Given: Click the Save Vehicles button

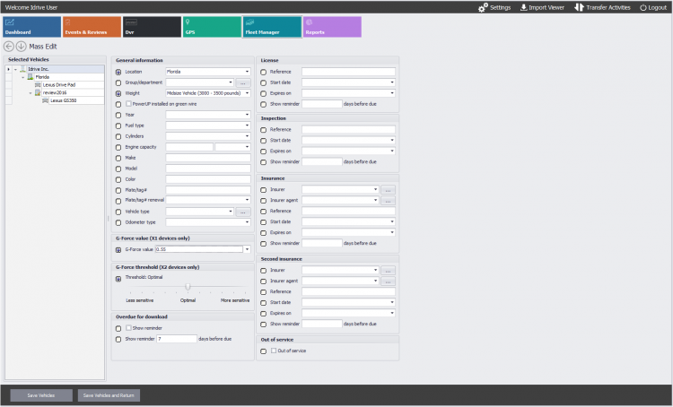Looking at the screenshot, I should click(41, 395).
